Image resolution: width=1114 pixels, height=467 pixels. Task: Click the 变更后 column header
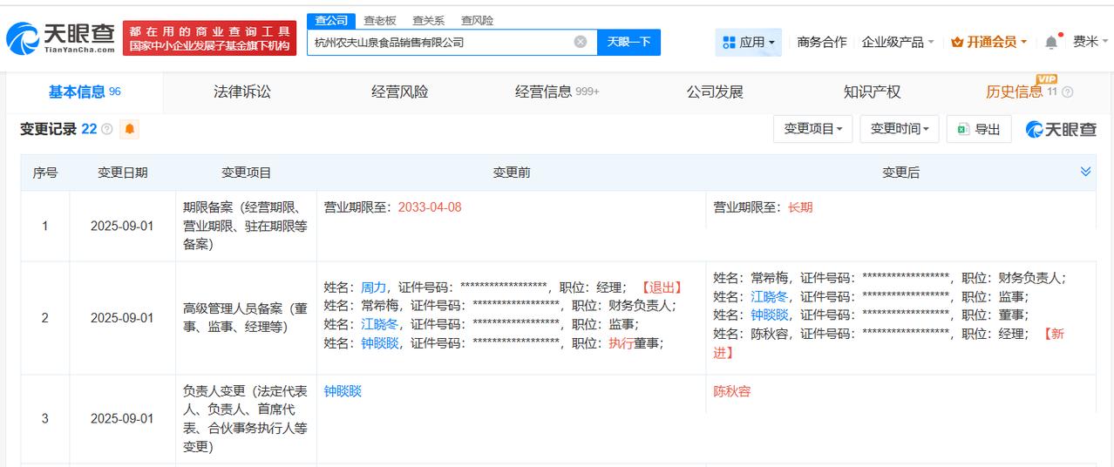[900, 173]
